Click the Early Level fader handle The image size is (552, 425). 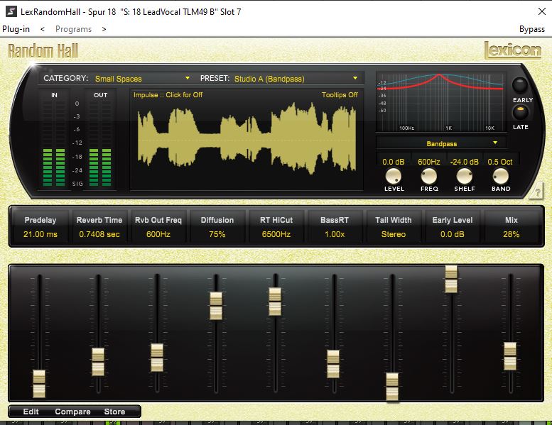[451, 279]
